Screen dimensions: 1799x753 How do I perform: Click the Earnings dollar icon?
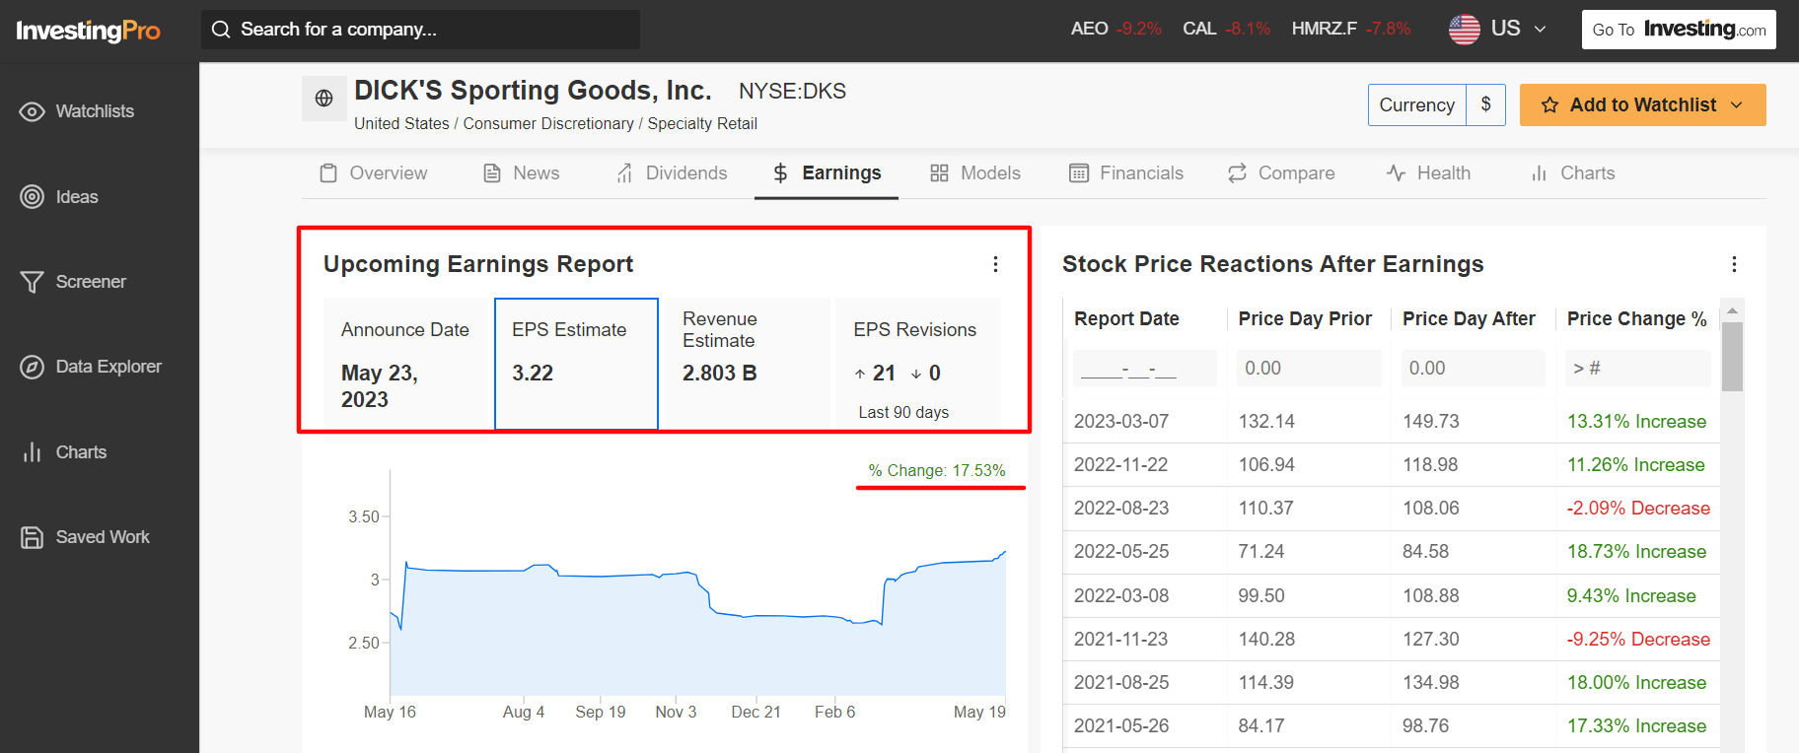780,173
